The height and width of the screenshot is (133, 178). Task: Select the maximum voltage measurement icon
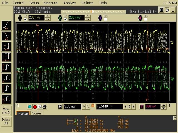(6, 89)
